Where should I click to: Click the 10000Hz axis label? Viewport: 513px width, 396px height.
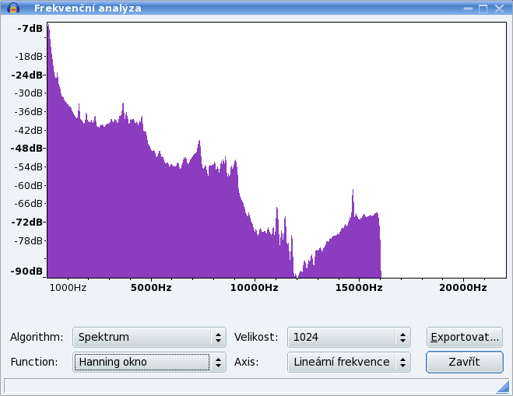click(255, 288)
